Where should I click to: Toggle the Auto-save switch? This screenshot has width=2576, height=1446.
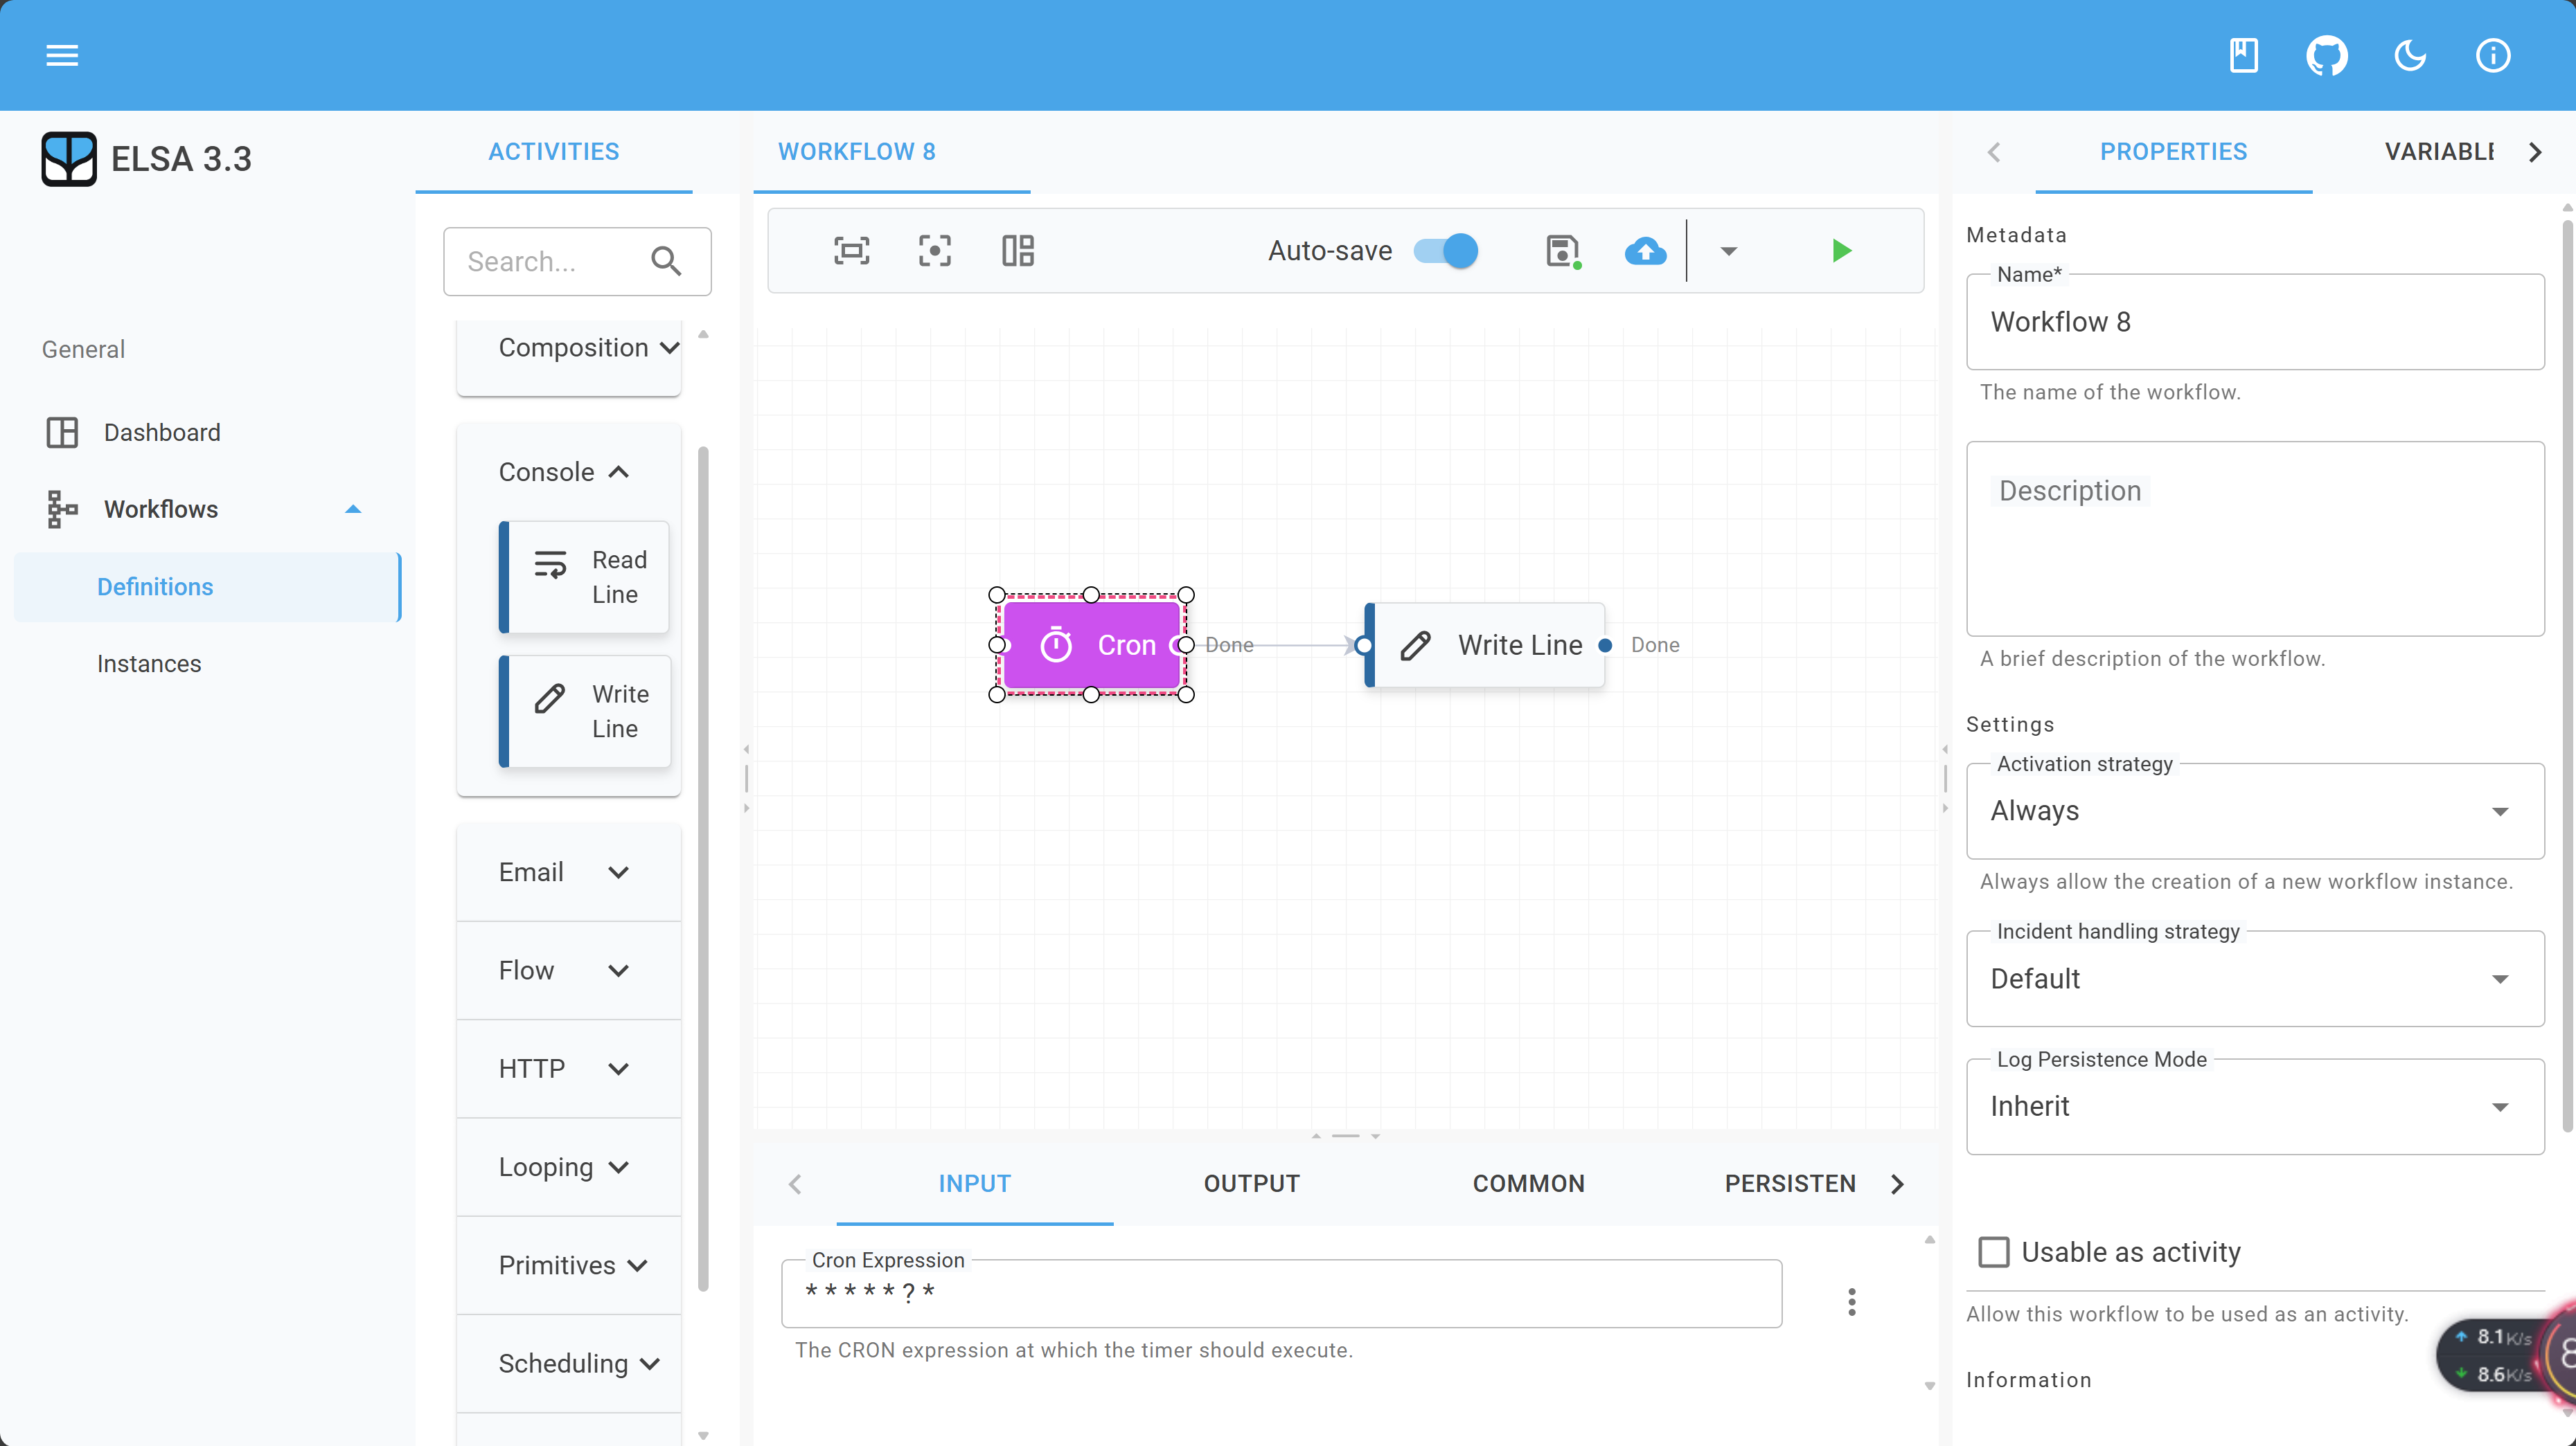(1446, 251)
